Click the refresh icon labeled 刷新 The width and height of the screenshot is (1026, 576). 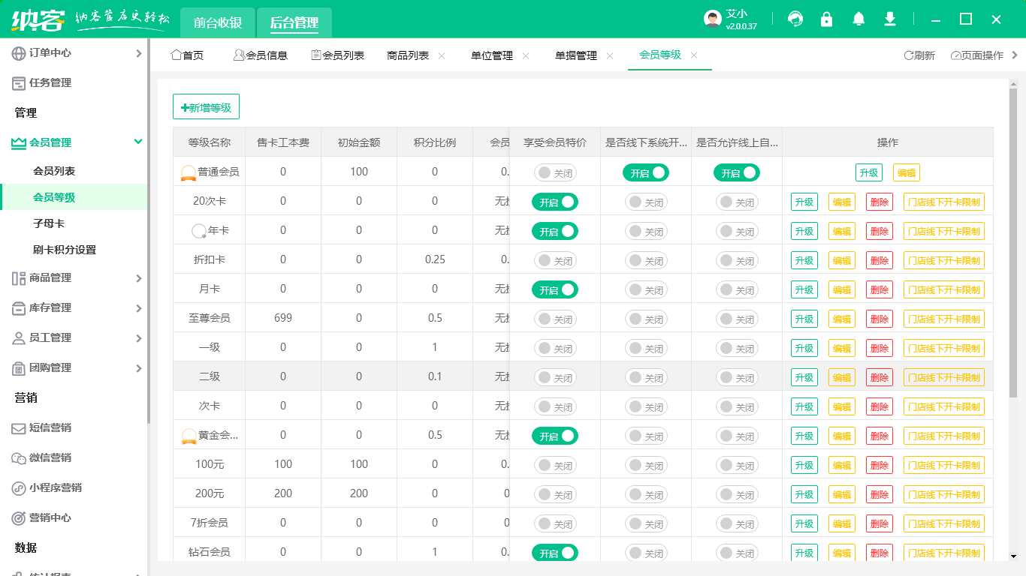(x=908, y=55)
